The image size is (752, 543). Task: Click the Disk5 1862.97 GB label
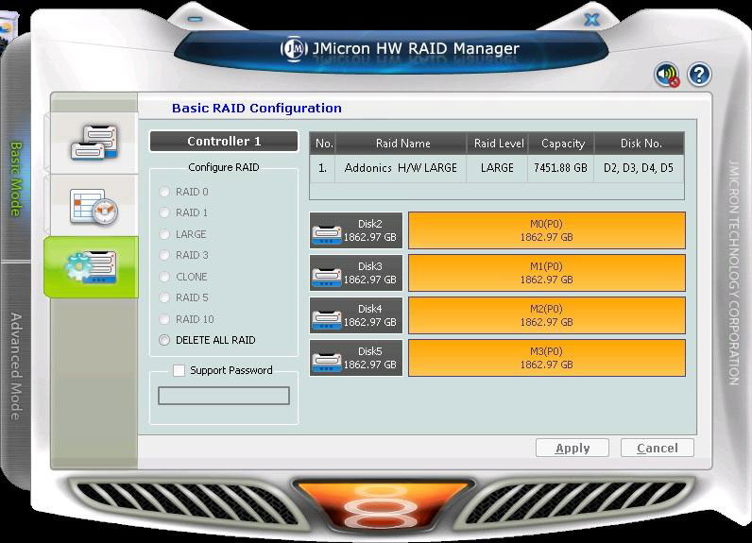click(x=369, y=358)
